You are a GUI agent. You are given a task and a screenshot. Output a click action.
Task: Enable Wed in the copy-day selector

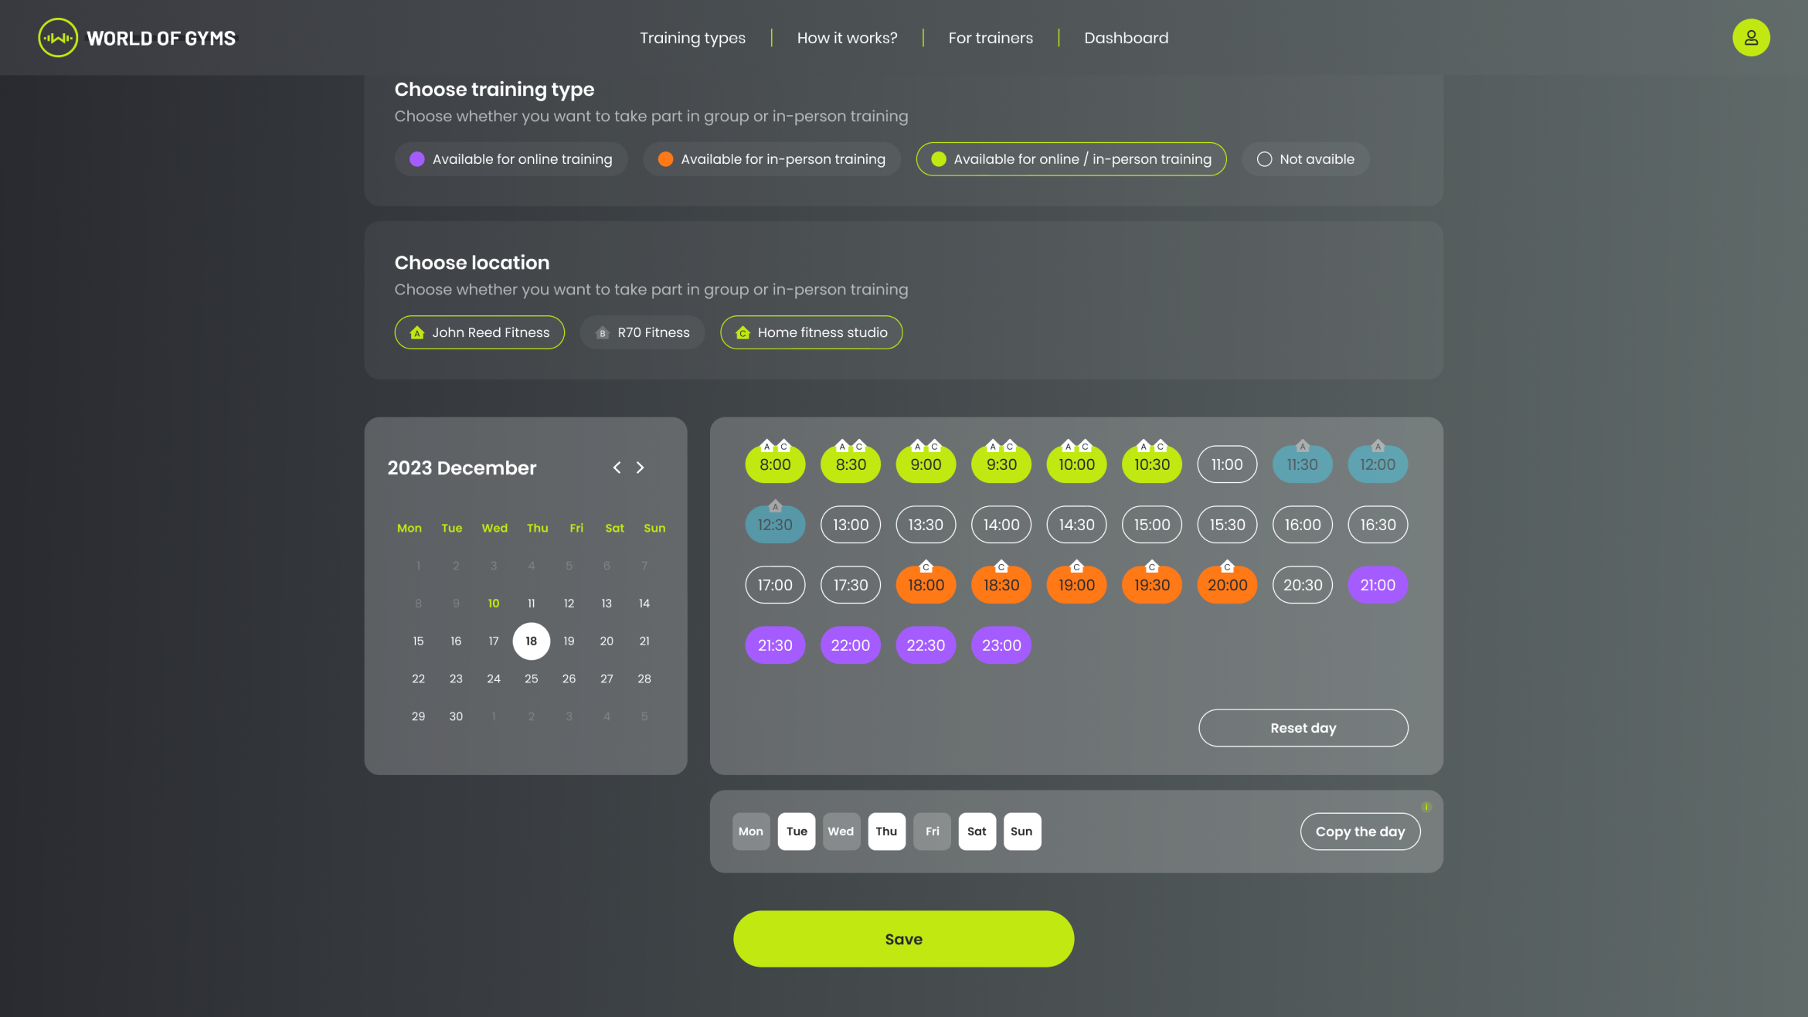click(841, 831)
